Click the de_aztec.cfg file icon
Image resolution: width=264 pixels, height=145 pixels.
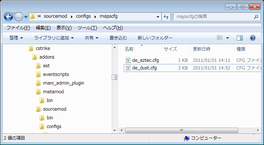pyautogui.click(x=128, y=60)
